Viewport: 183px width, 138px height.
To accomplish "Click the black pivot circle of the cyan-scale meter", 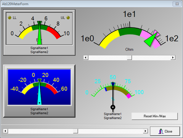I will click(x=113, y=107).
